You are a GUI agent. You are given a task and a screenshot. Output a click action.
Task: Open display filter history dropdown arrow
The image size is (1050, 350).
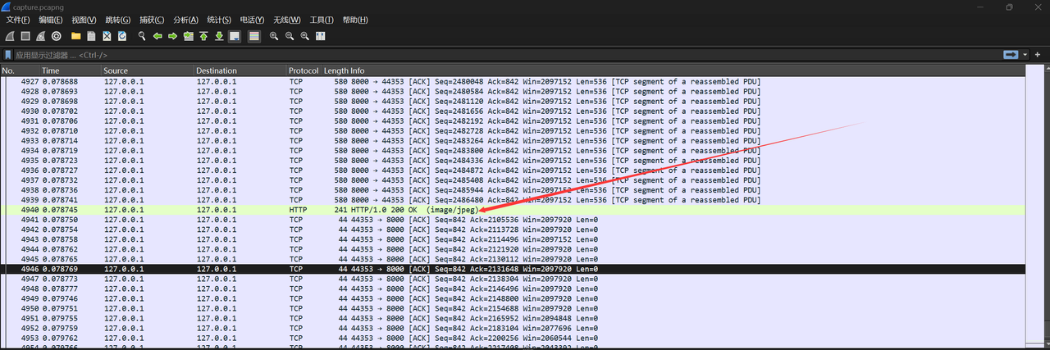[1025, 55]
